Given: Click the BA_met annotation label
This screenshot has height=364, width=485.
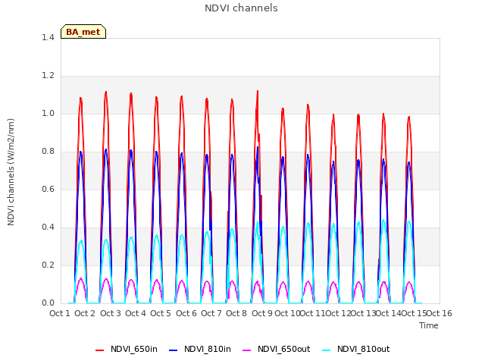Looking at the screenshot, I should 83,32.
